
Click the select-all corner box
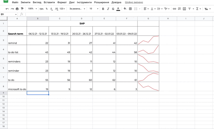[x=4, y=19]
